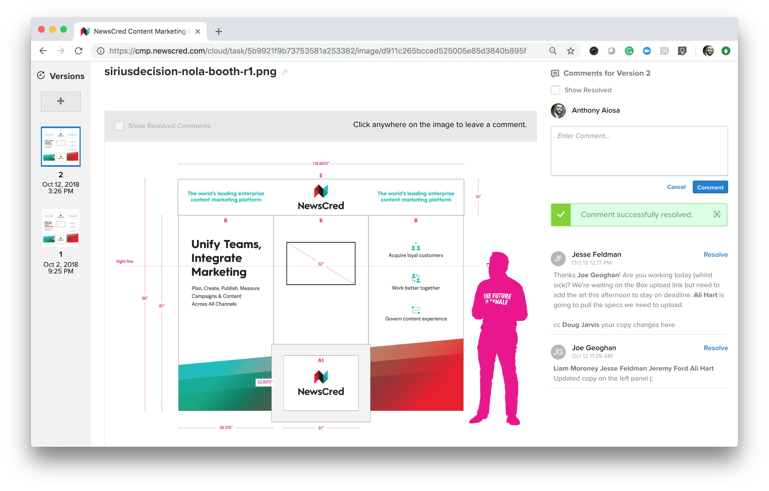This screenshot has width=769, height=491.
Task: Click the browser reload icon
Action: (78, 51)
